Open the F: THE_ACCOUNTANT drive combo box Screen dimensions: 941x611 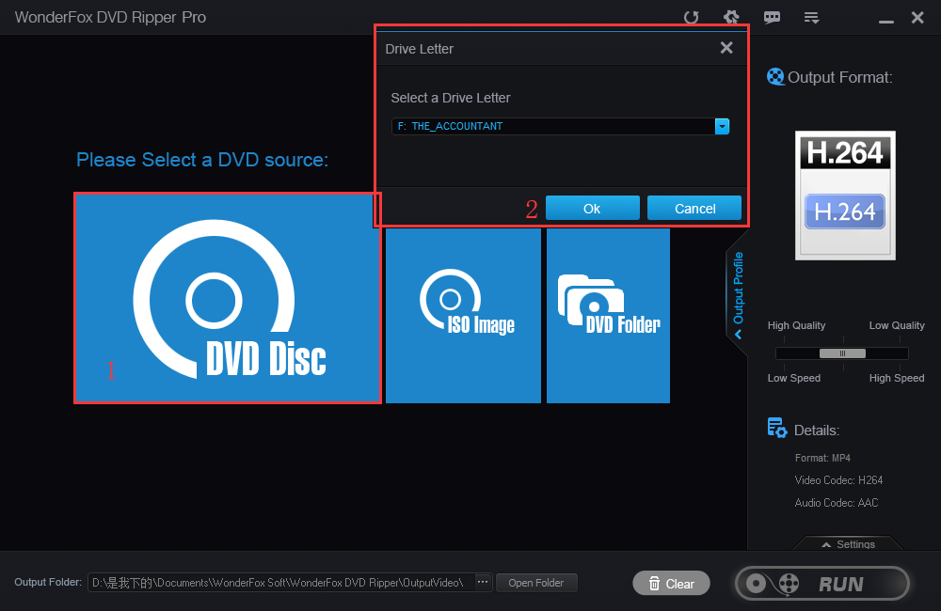click(553, 126)
